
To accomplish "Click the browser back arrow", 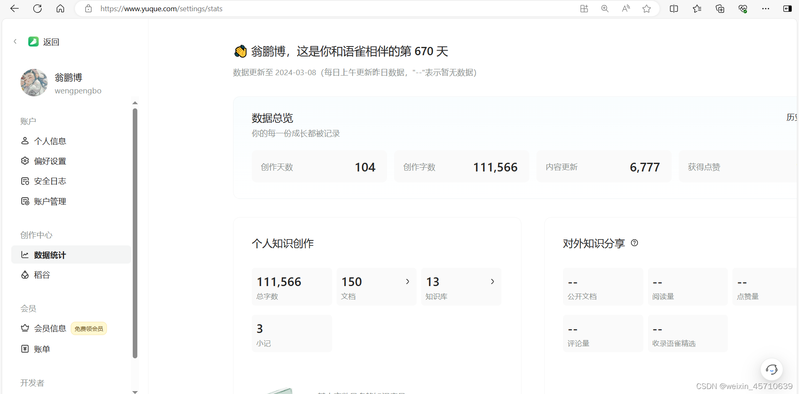I will click(x=15, y=9).
